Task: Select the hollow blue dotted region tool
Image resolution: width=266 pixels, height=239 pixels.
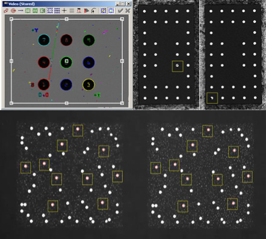Action: 50,11
